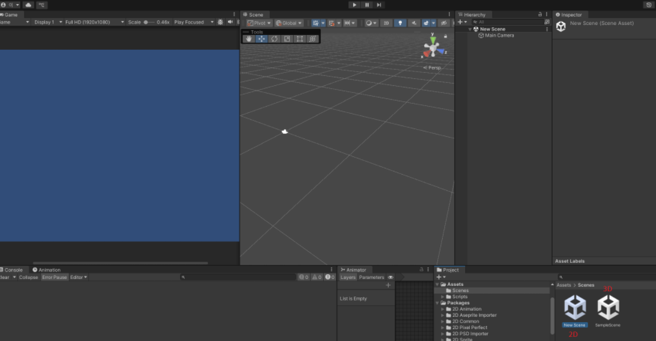Toggle Mute Audio in Game view

click(x=230, y=22)
